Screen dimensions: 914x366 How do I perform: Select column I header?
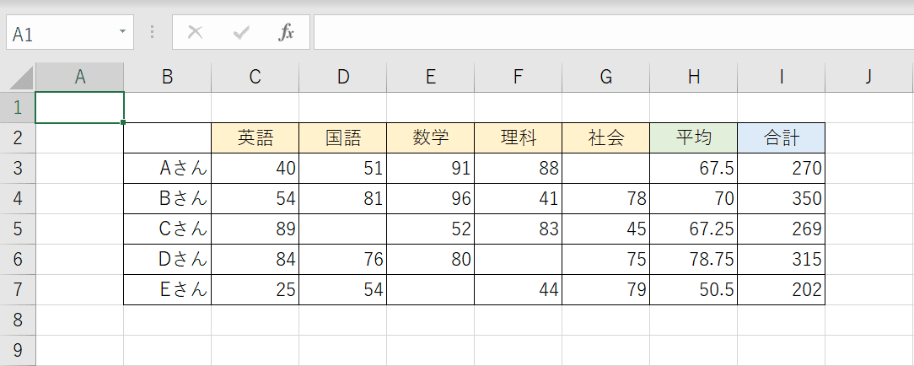click(x=781, y=77)
